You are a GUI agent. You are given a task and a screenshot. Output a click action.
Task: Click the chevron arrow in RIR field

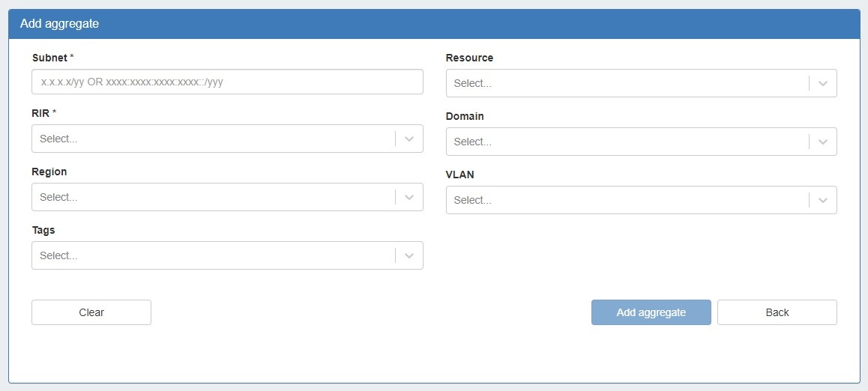(409, 139)
